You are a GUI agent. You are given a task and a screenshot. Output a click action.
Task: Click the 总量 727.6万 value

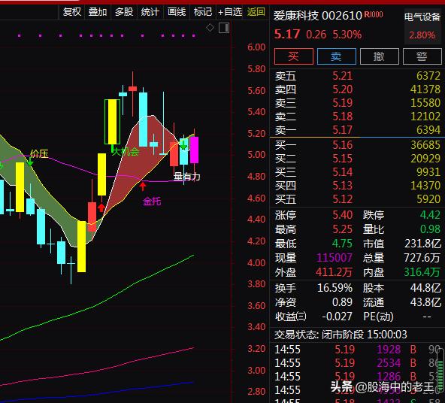point(422,258)
